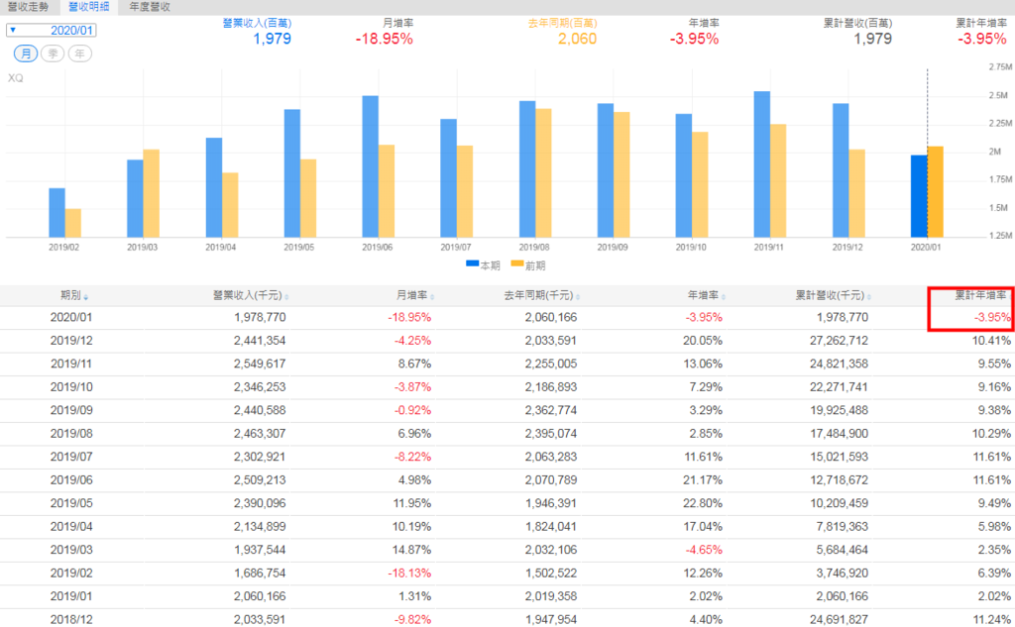Click the 2019/12 x-axis label
The width and height of the screenshot is (1015, 627).
pos(847,248)
